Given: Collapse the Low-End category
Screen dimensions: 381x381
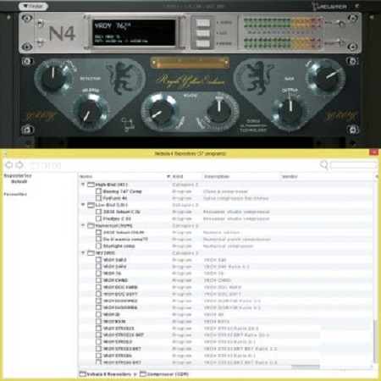Looking at the screenshot, I should 83,205.
